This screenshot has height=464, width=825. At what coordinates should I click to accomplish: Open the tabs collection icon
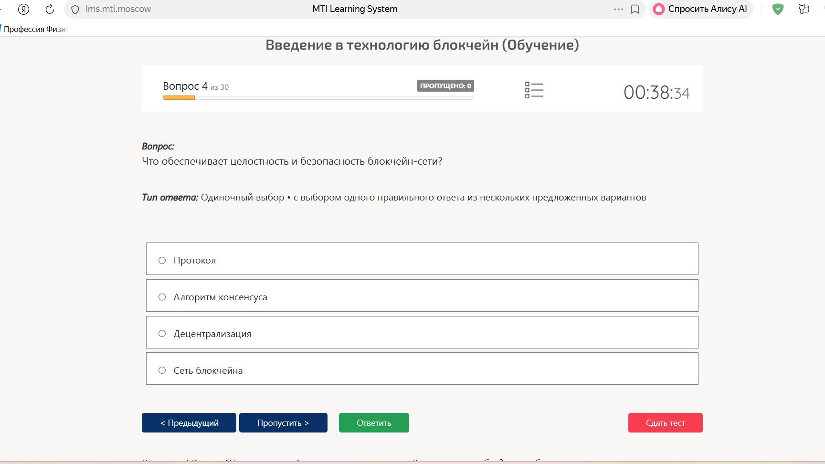[804, 9]
